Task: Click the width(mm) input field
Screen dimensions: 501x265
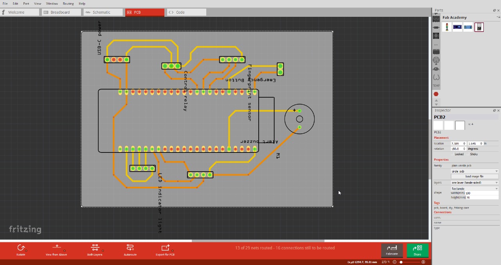Action: tap(482, 193)
